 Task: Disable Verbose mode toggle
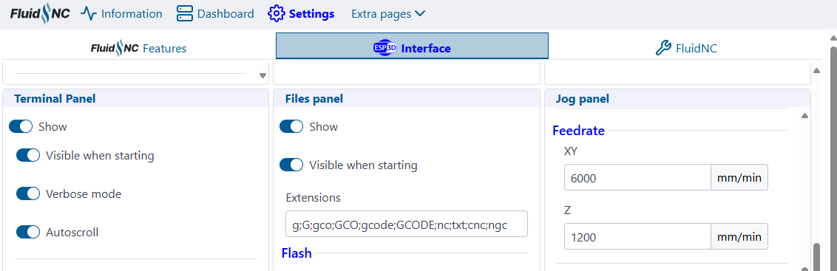point(28,193)
